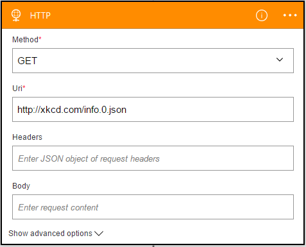306x247 pixels.
Task: Open the three-dot more options menu
Action: point(290,15)
